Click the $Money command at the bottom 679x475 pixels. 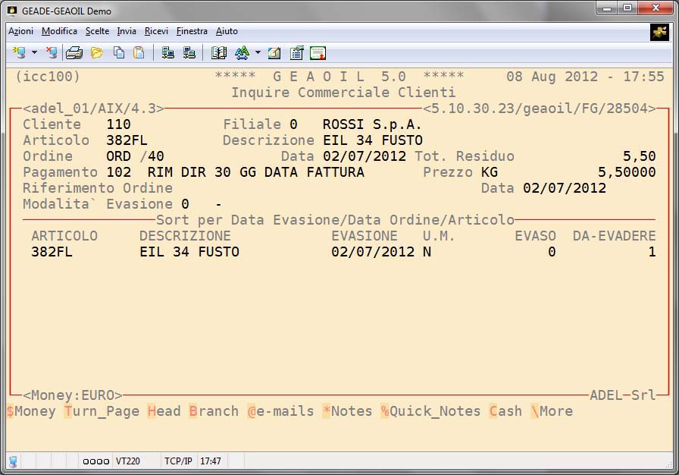point(31,411)
